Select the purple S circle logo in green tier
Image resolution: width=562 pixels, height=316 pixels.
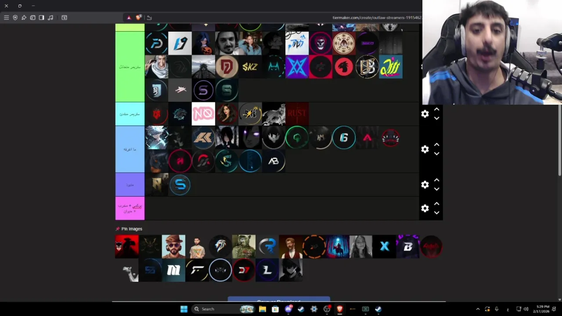coord(203,90)
